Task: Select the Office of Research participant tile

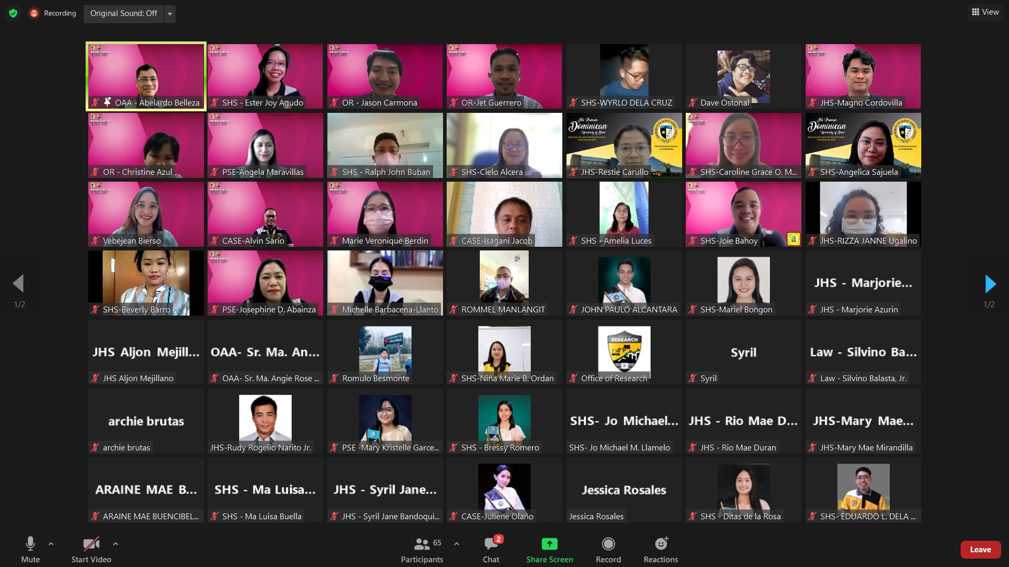Action: pyautogui.click(x=624, y=352)
